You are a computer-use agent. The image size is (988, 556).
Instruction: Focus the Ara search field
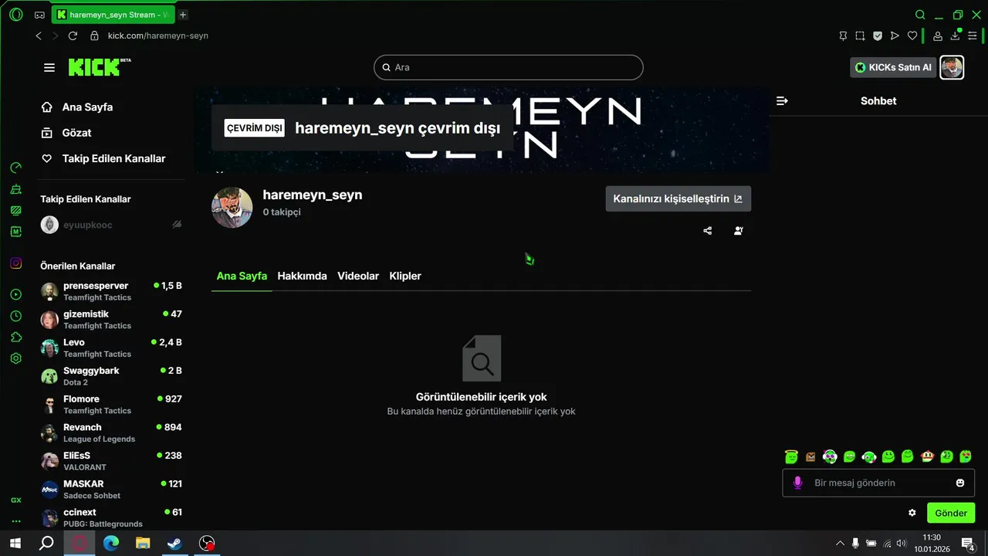pyautogui.click(x=509, y=67)
